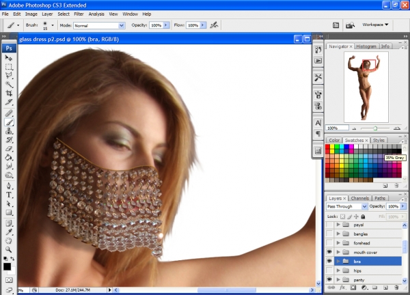Select the Magic Wand tool
Viewport: 410px width, 295px height.
9,85
